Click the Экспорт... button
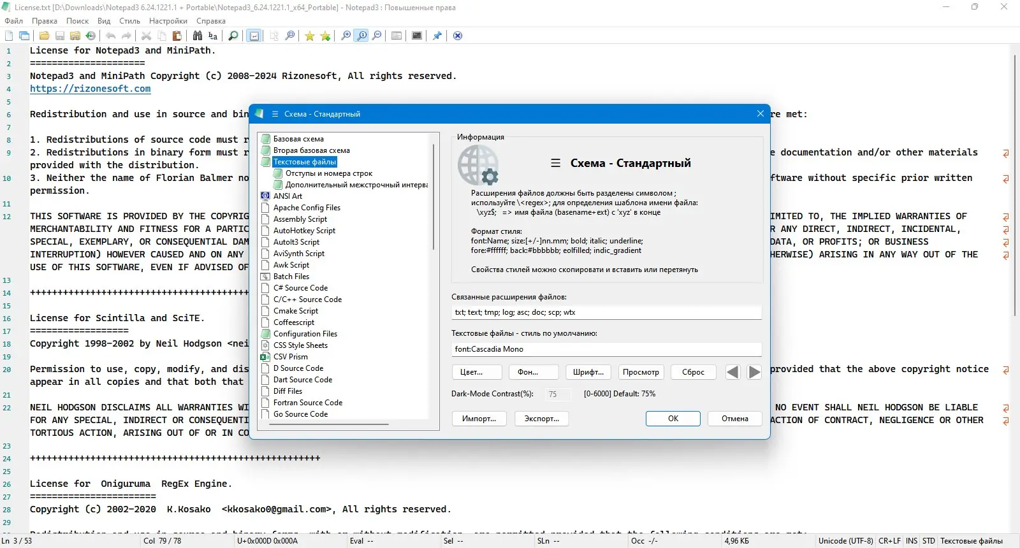Viewport: 1020px width, 548px height. (x=542, y=419)
